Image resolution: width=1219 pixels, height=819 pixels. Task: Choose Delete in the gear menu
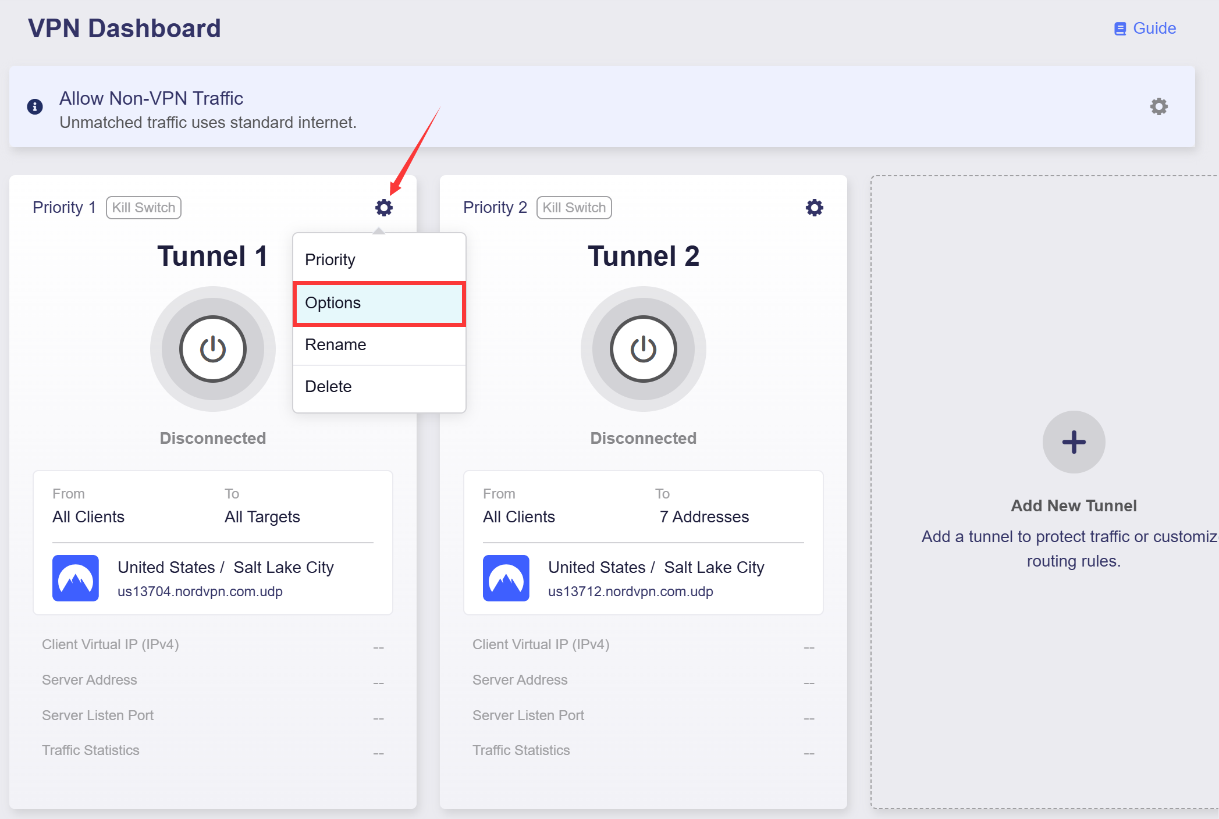tap(379, 387)
